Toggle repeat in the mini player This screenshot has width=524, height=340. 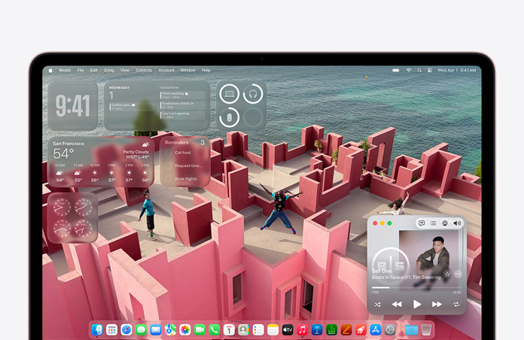click(x=456, y=305)
